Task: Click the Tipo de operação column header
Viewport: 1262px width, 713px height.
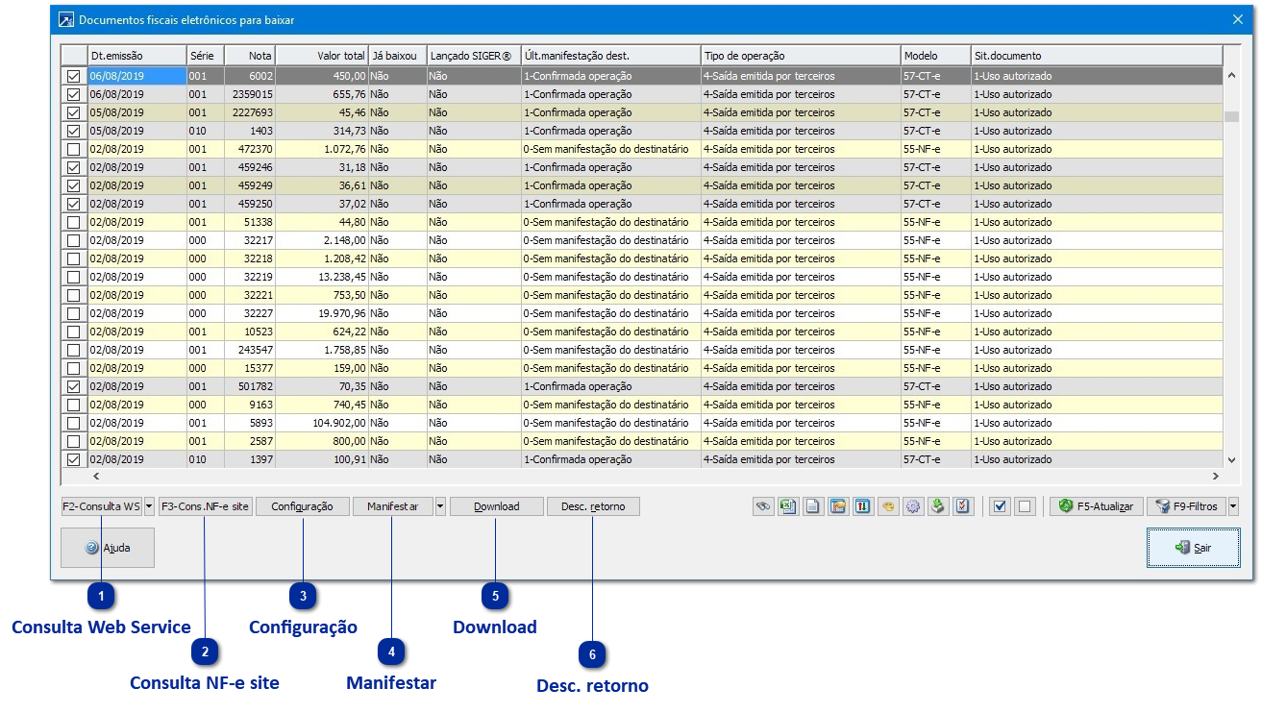Action: point(800,56)
